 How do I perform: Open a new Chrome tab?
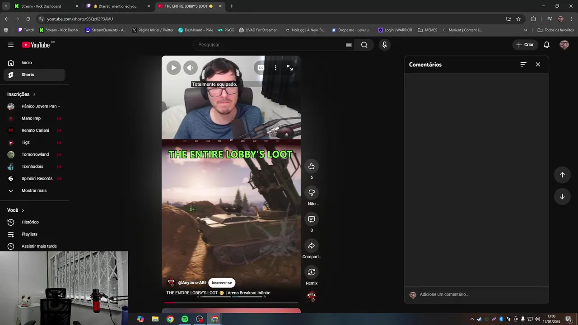pyautogui.click(x=231, y=6)
